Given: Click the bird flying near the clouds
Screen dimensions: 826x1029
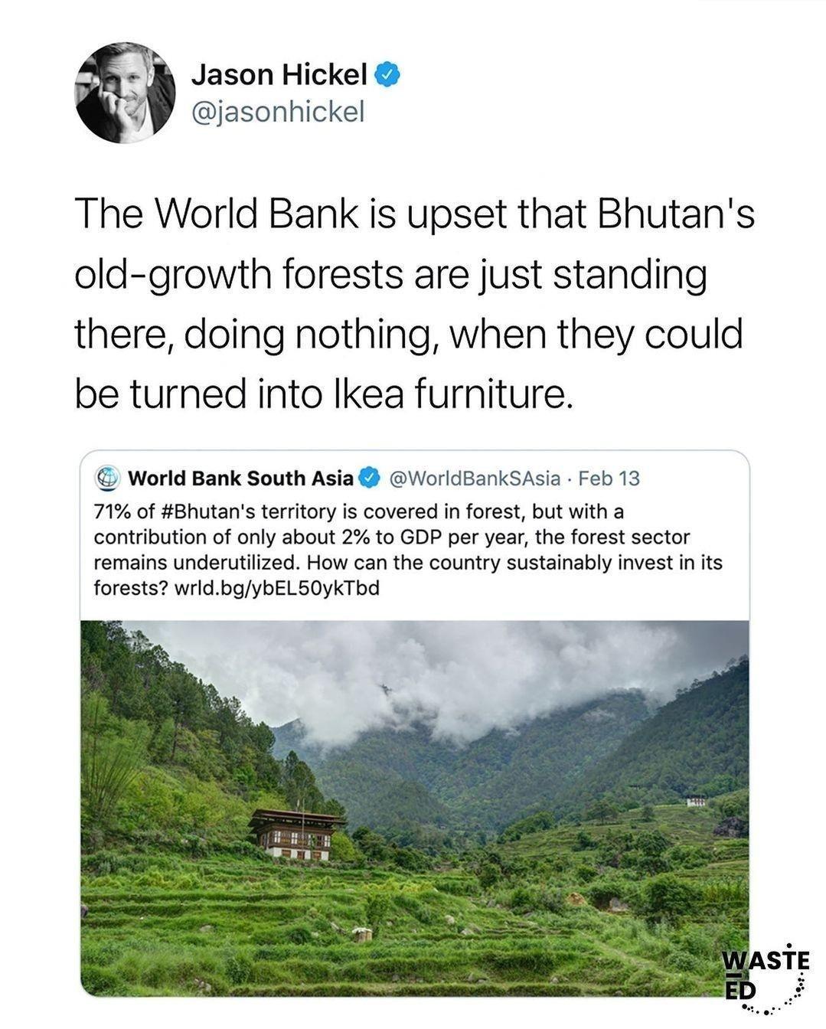Looking at the screenshot, I should coord(385,688).
